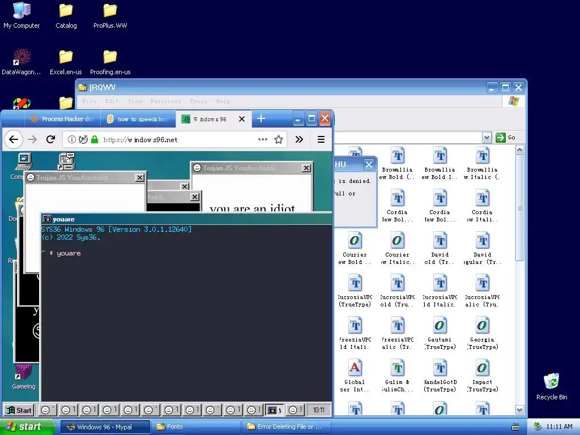Bookmark this page with the star icon
The width and height of the screenshot is (580, 435).
point(279,139)
